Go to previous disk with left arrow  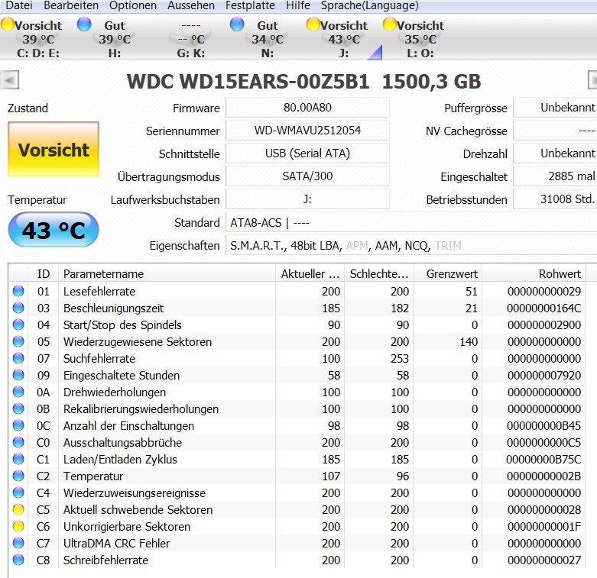coord(9,80)
